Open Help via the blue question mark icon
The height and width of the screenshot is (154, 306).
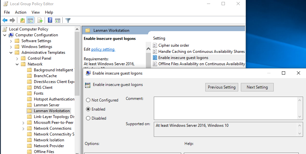point(50,20)
